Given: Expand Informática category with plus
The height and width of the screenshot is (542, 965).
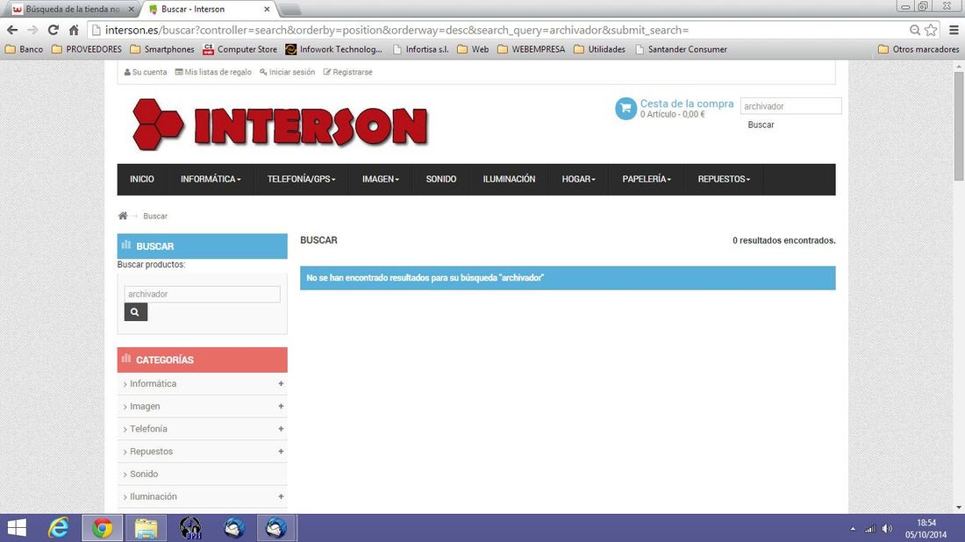Looking at the screenshot, I should pyautogui.click(x=281, y=383).
